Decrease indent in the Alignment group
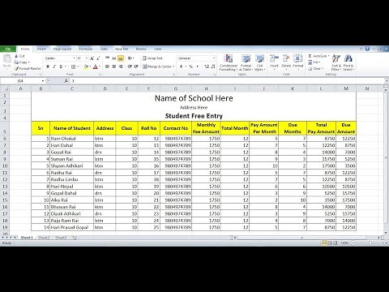 130,67
